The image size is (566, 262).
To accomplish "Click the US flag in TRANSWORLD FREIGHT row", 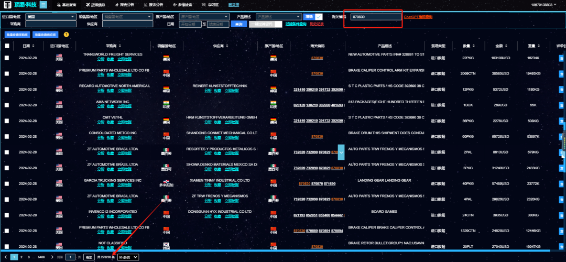I will (59, 56).
